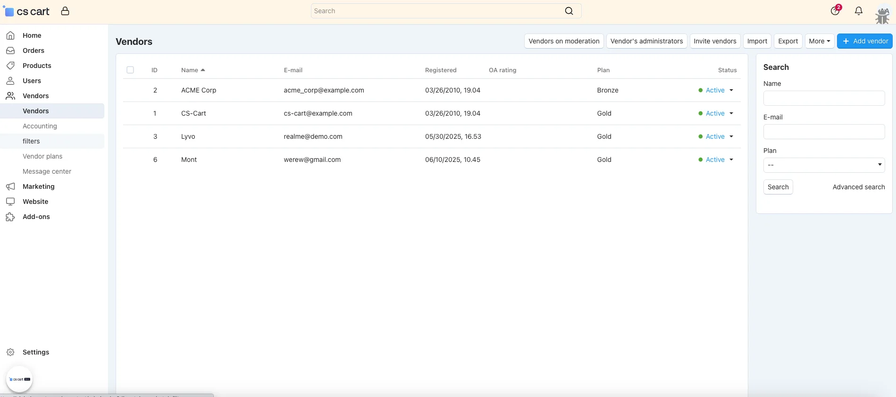Click the Vendors people icon
Image resolution: width=896 pixels, height=397 pixels.
click(10, 96)
